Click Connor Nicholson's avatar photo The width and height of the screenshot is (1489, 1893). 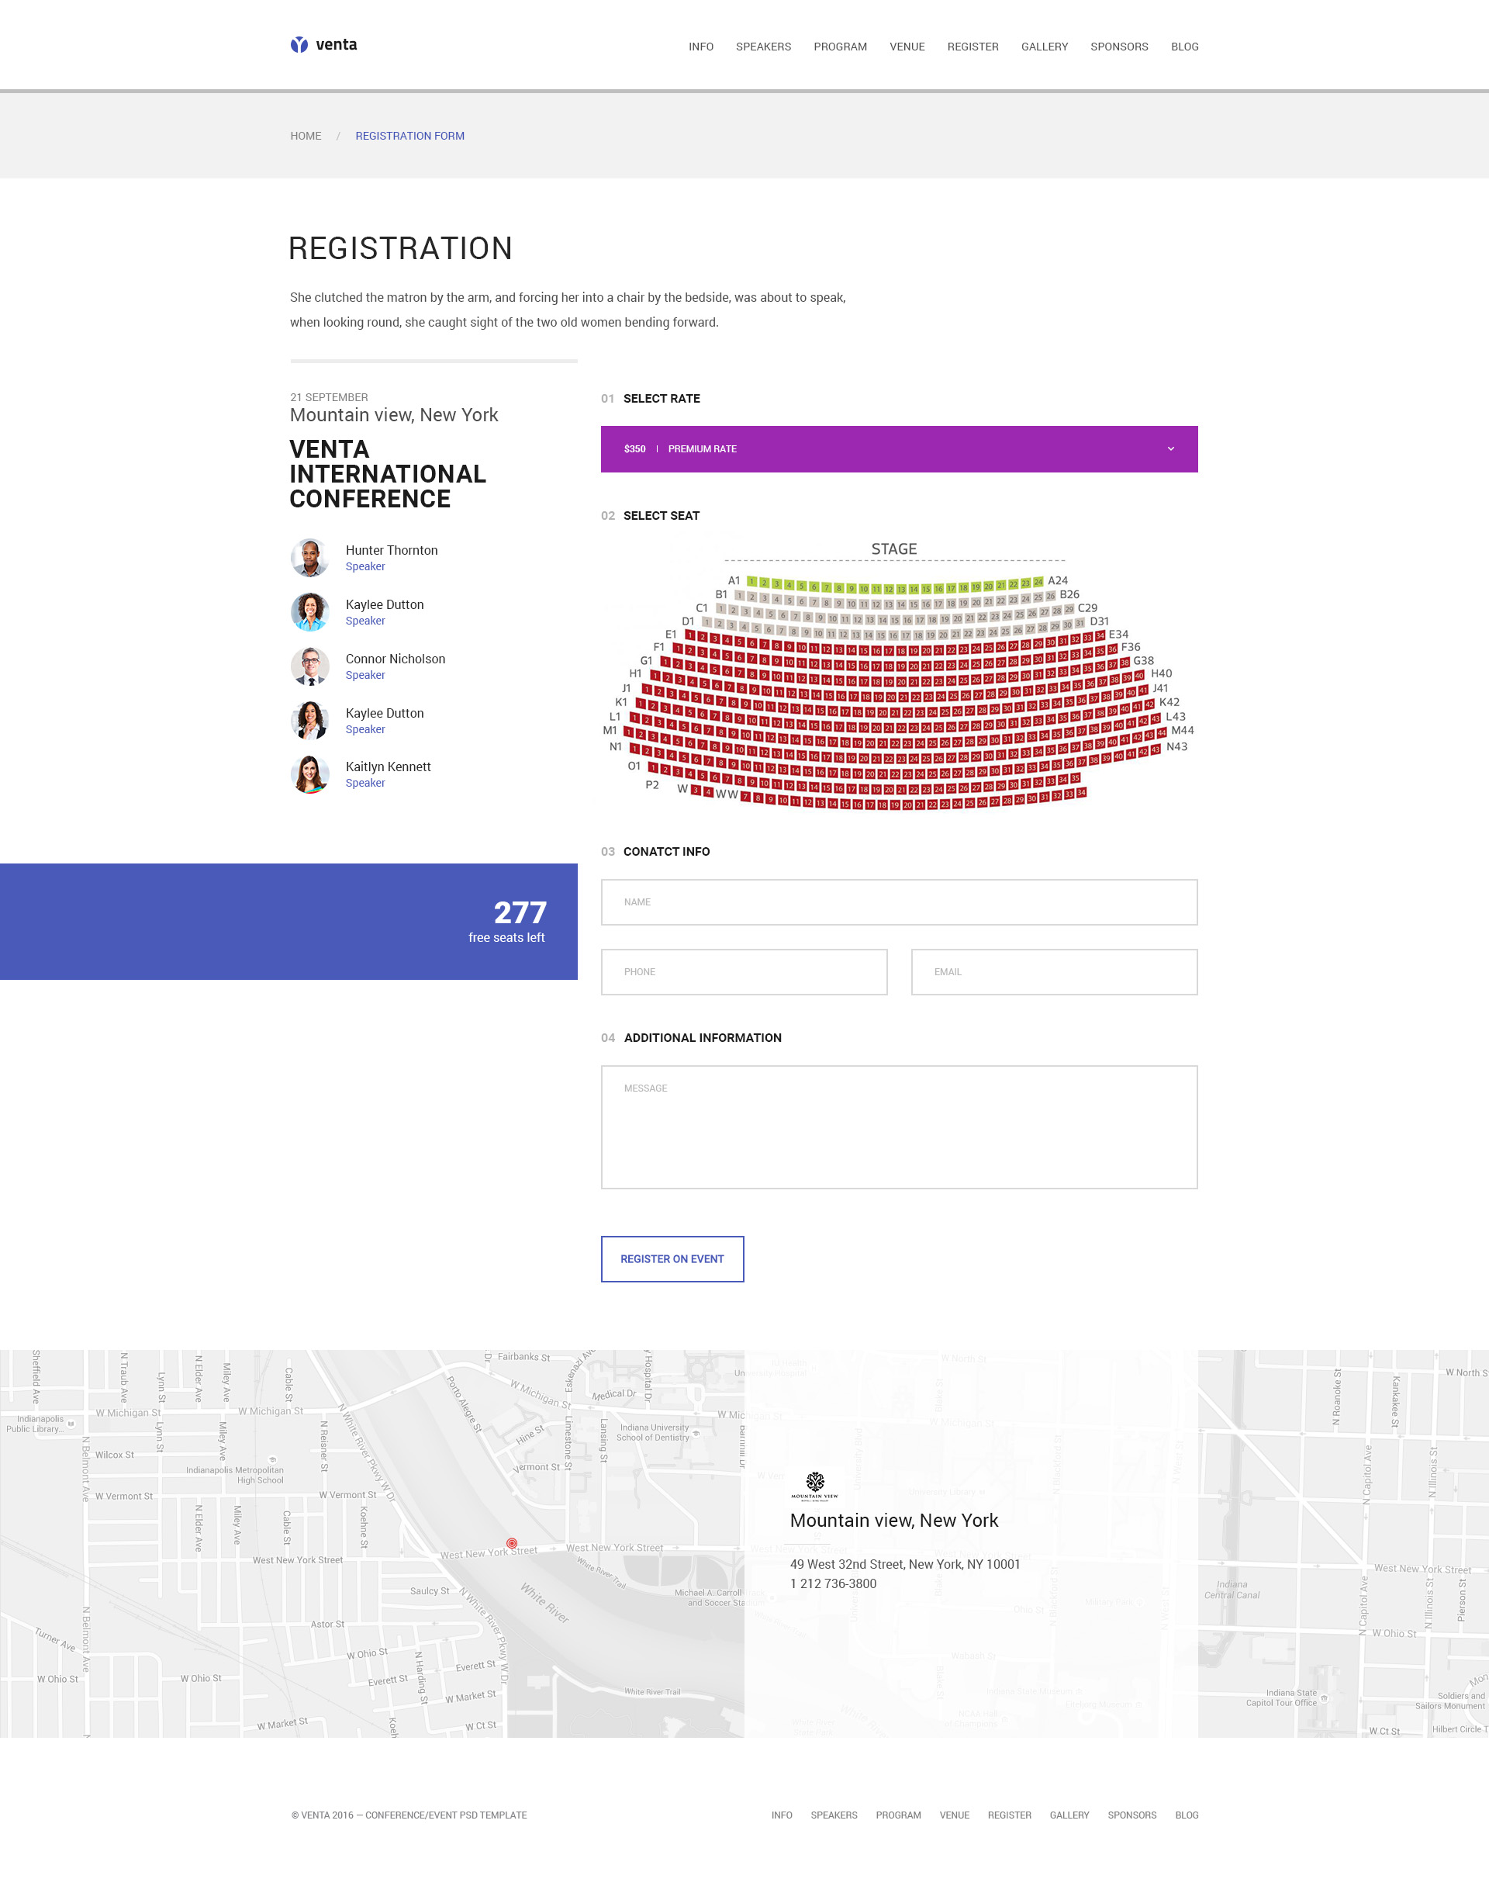click(x=309, y=666)
